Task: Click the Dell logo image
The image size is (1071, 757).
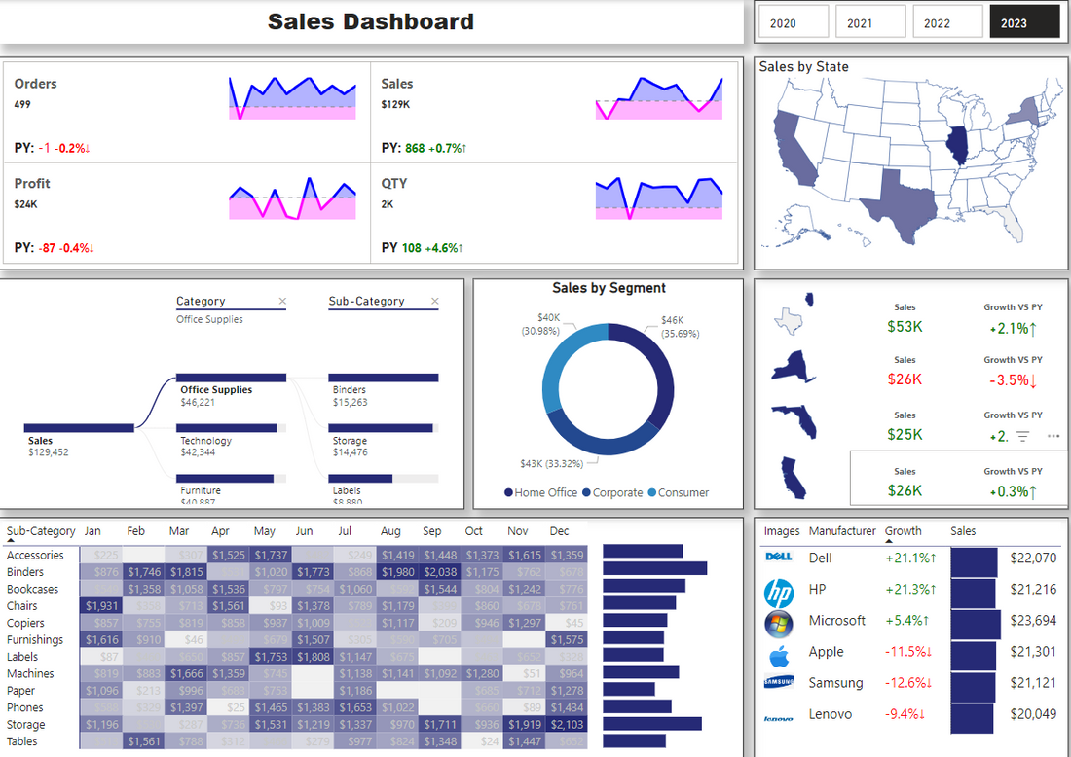Action: coord(779,557)
